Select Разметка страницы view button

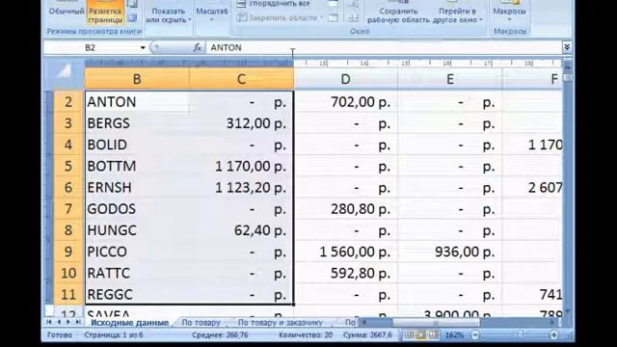[105, 12]
